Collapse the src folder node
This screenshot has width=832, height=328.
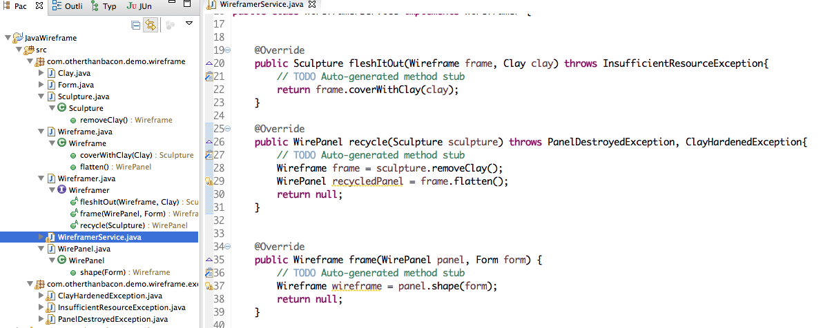[19, 50]
